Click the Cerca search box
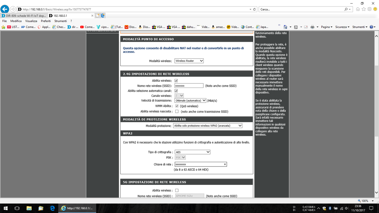This screenshot has width=379, height=213. click(301, 9)
